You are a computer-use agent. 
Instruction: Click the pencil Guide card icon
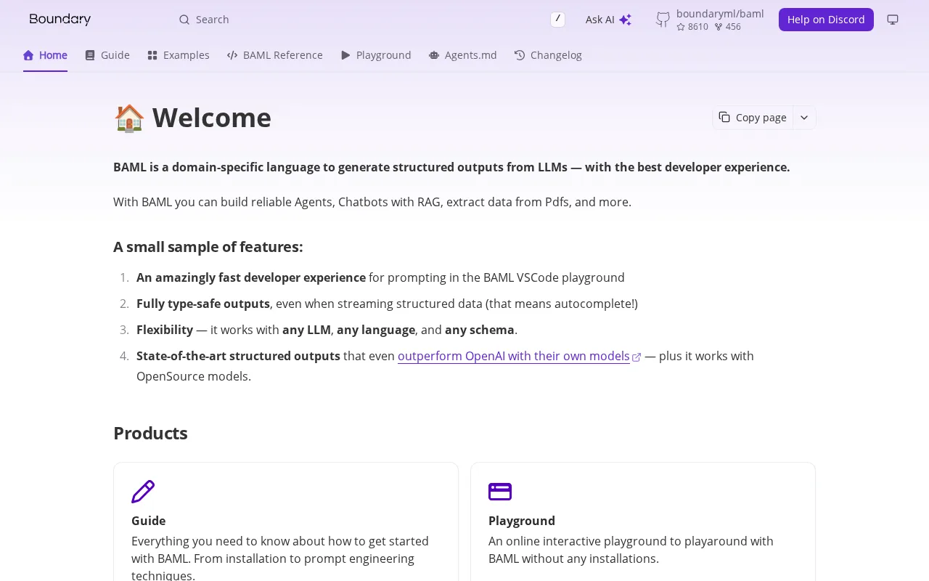(143, 492)
